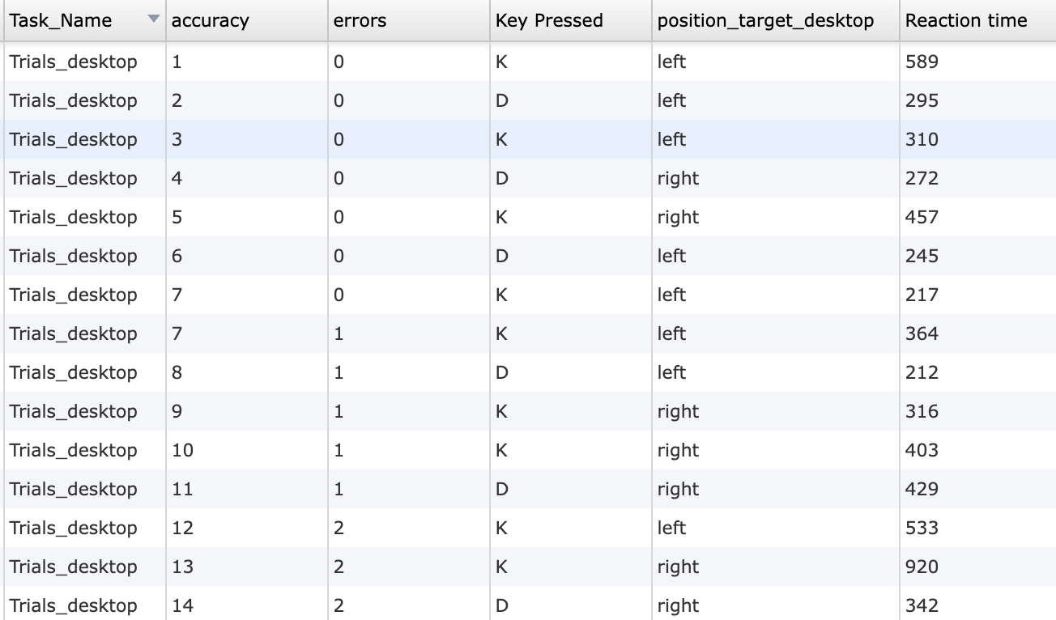1056x620 pixels.
Task: Click the Key Pressed column header
Action: 549,21
